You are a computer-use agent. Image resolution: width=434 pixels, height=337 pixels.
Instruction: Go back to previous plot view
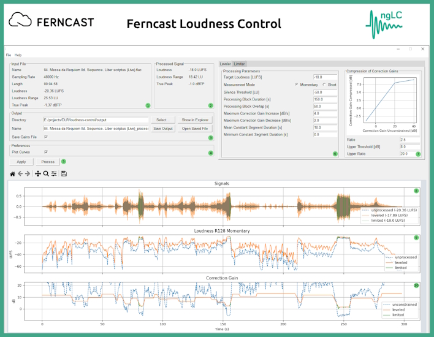(x=20, y=174)
